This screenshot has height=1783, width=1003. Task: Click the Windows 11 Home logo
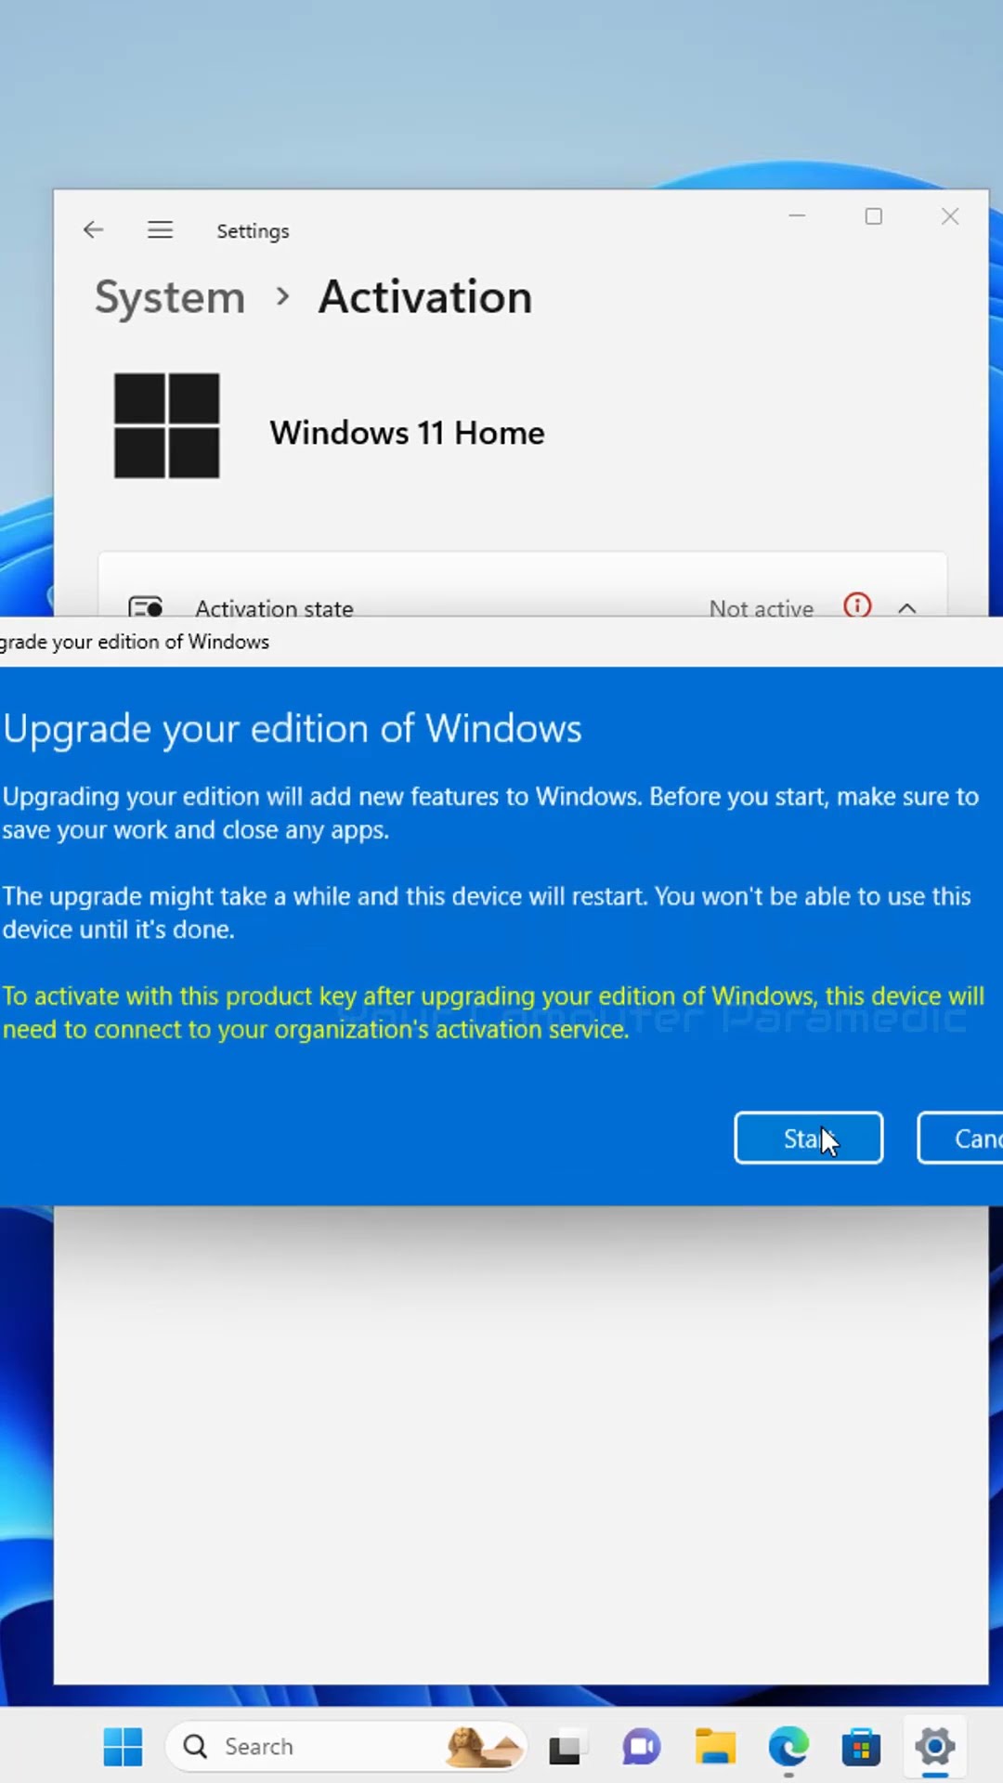point(167,425)
